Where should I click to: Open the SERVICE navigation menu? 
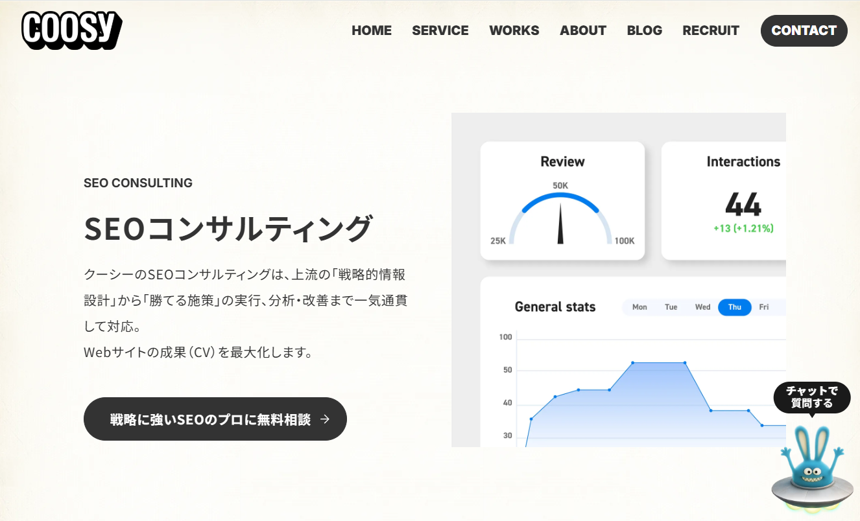pos(440,30)
